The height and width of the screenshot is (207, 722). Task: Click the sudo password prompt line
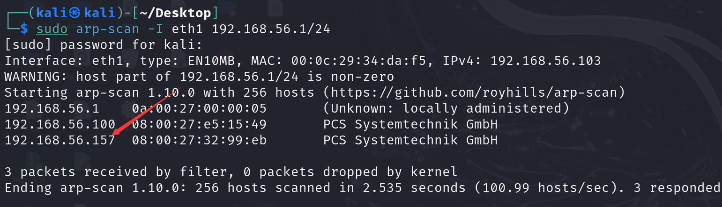[x=104, y=45]
